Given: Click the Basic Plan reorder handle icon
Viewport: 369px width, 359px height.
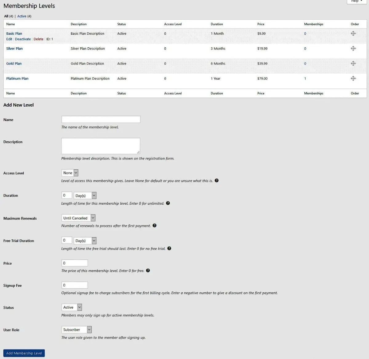Looking at the screenshot, I should pos(353,34).
